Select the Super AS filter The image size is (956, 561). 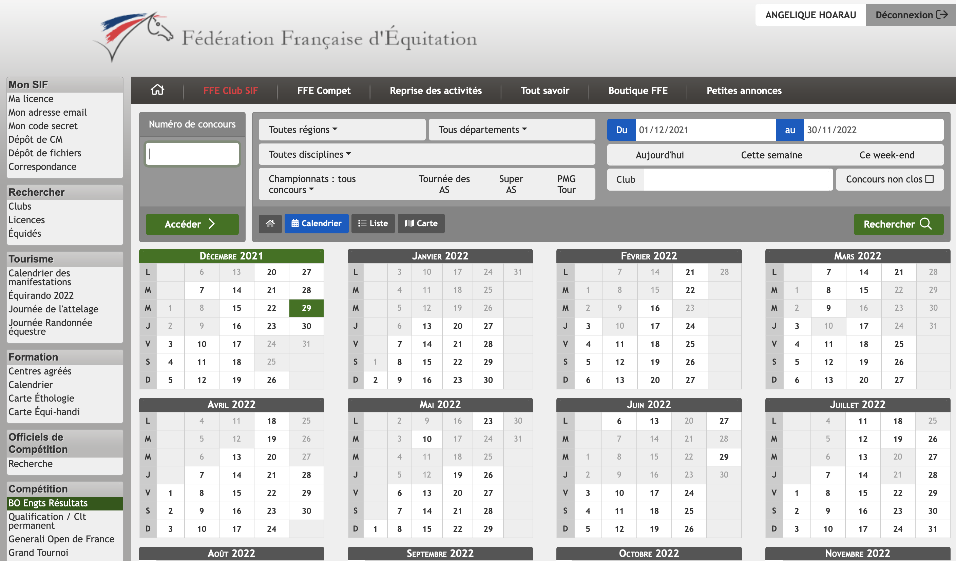coord(511,185)
